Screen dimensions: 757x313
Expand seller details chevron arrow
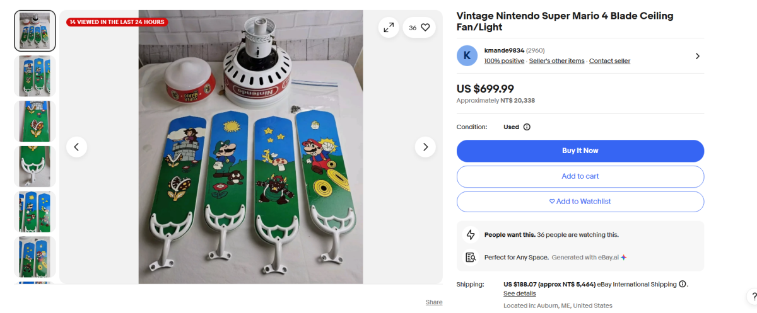(x=697, y=56)
